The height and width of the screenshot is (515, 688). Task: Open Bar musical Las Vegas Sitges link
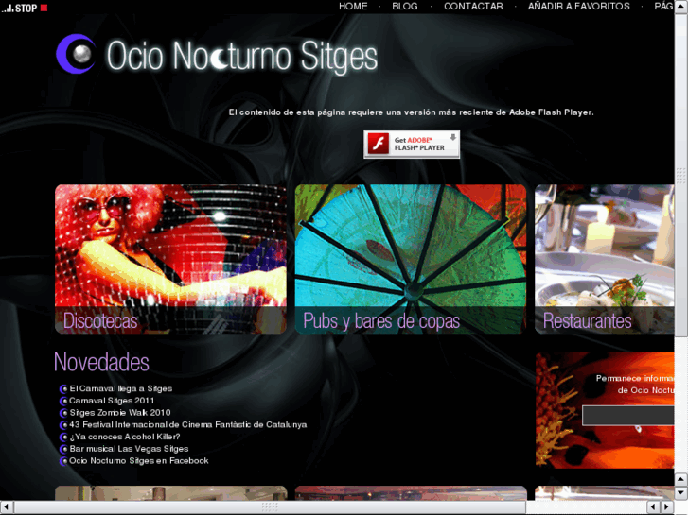click(129, 449)
